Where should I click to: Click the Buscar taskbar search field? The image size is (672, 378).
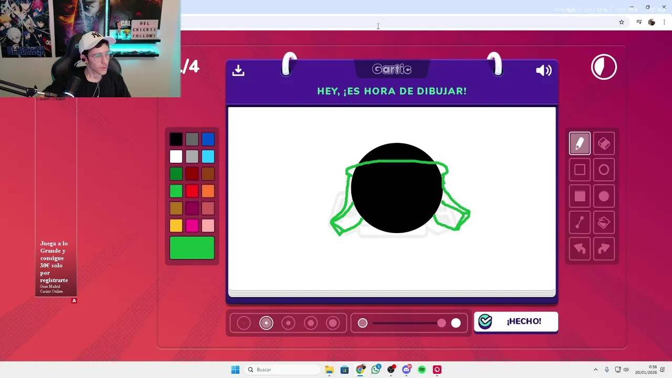(282, 370)
